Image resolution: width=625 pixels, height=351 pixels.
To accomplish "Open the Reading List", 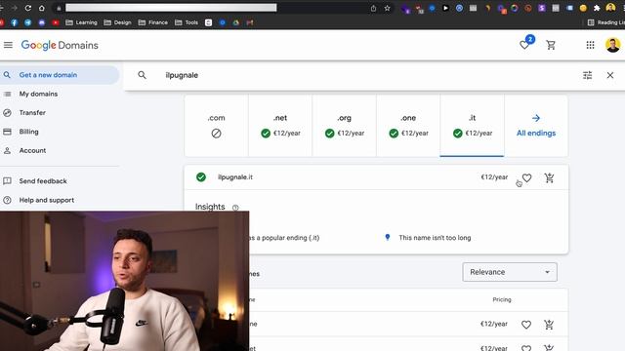I will [x=606, y=22].
